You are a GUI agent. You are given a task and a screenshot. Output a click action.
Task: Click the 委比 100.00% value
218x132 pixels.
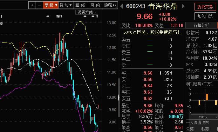pos(144,25)
